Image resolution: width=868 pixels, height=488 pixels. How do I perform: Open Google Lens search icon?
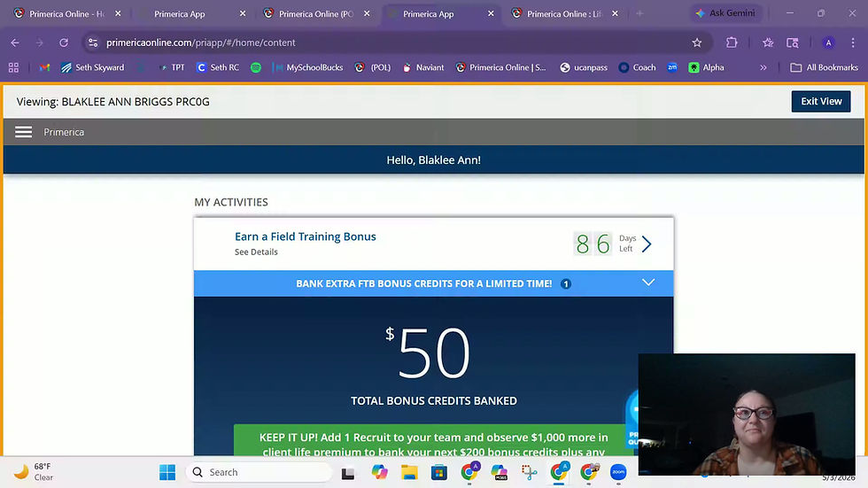coord(793,43)
